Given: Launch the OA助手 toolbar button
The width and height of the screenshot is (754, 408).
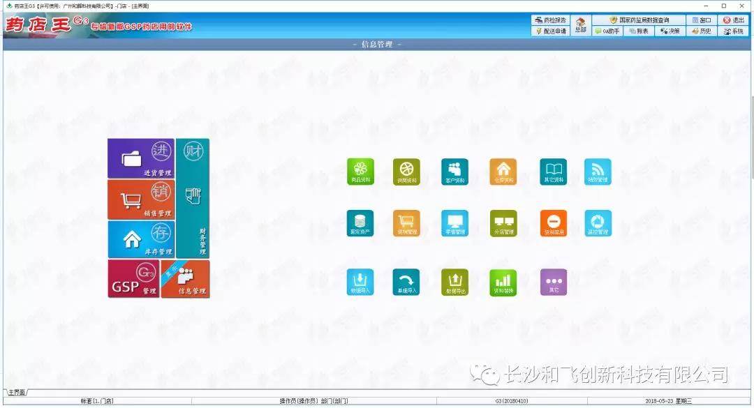Looking at the screenshot, I should tap(607, 31).
